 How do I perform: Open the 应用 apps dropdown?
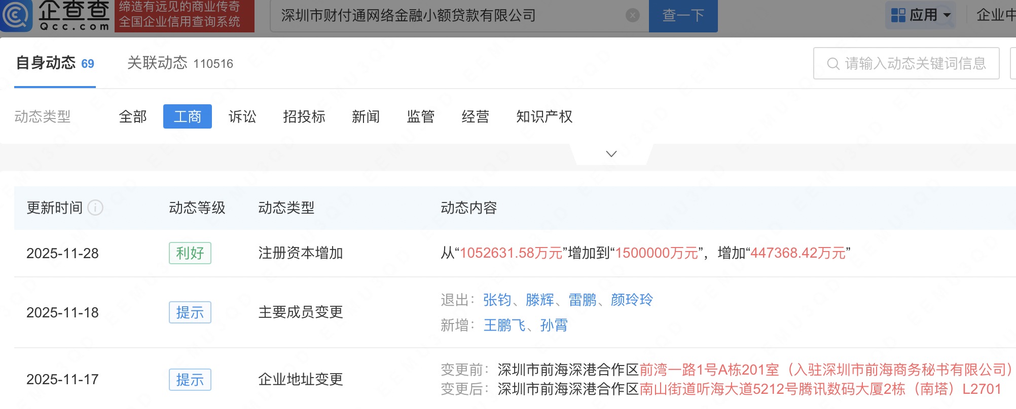[921, 15]
